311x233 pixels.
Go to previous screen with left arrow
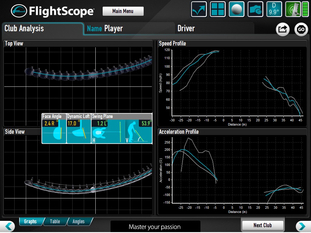pos(9,226)
